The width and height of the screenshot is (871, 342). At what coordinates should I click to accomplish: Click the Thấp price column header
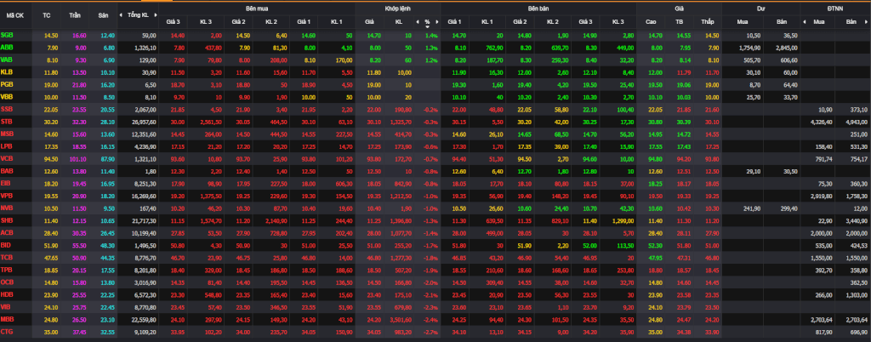point(707,22)
